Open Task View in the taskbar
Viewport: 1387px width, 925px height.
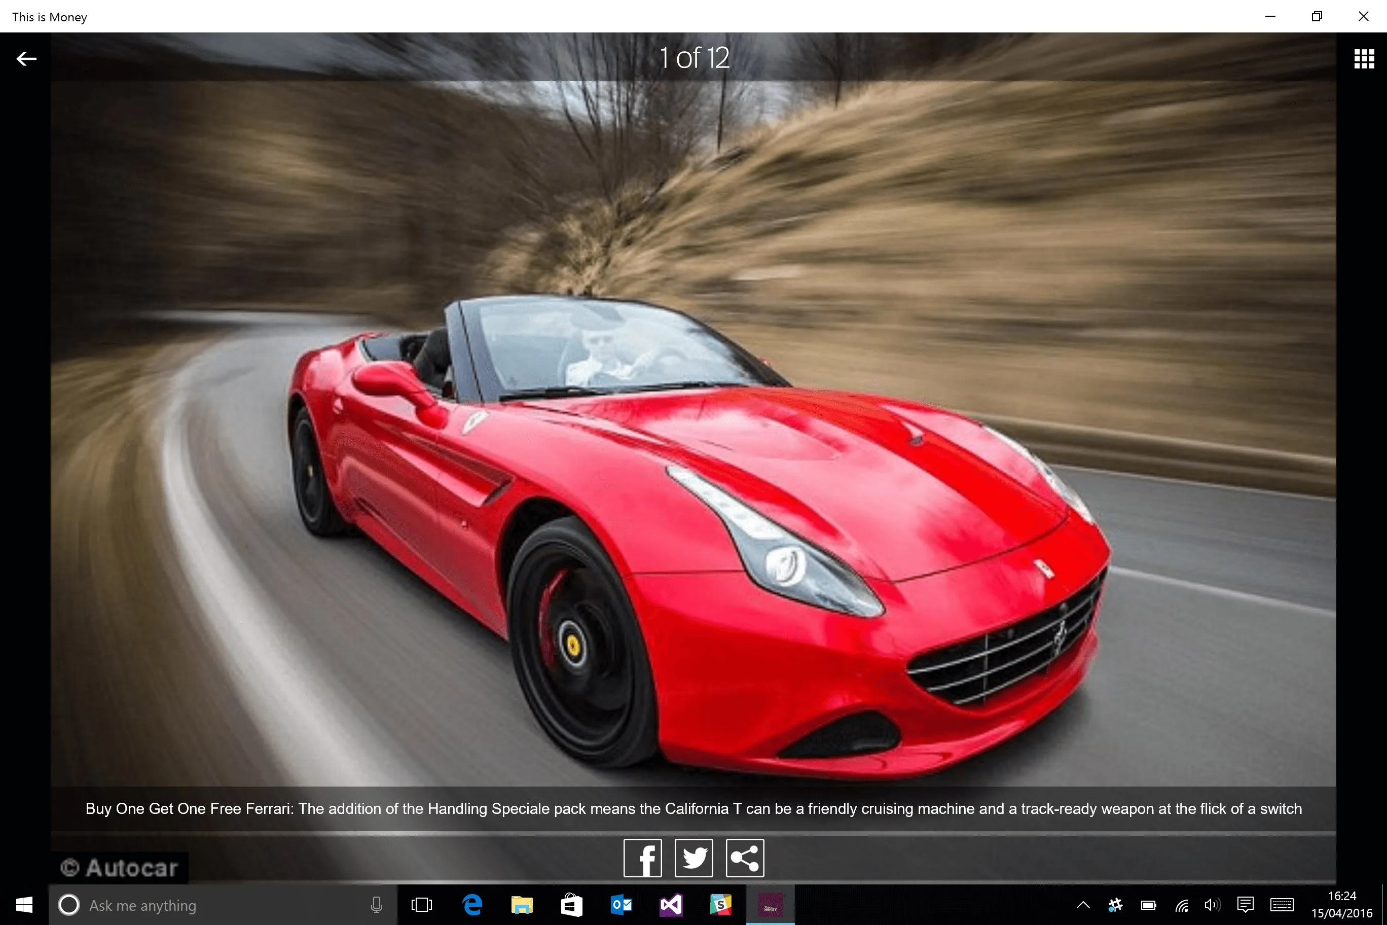pos(422,905)
